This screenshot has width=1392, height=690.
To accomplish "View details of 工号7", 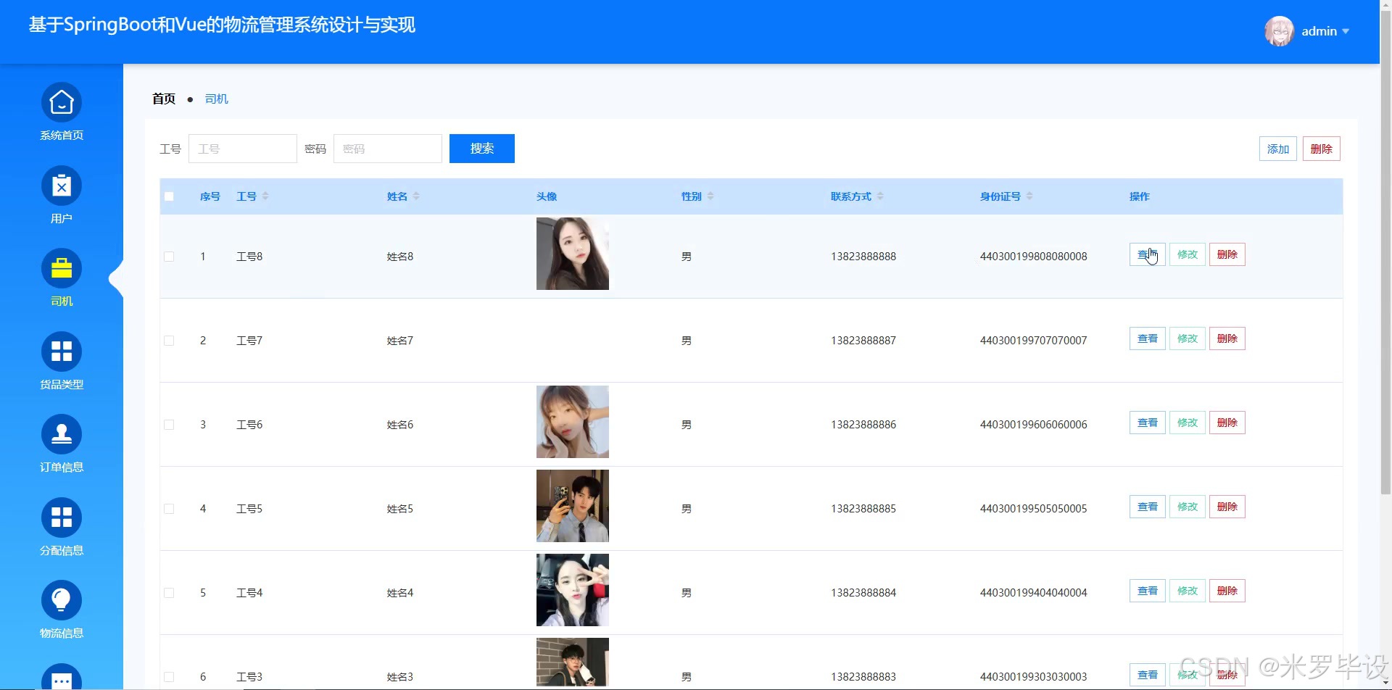I will [1148, 338].
